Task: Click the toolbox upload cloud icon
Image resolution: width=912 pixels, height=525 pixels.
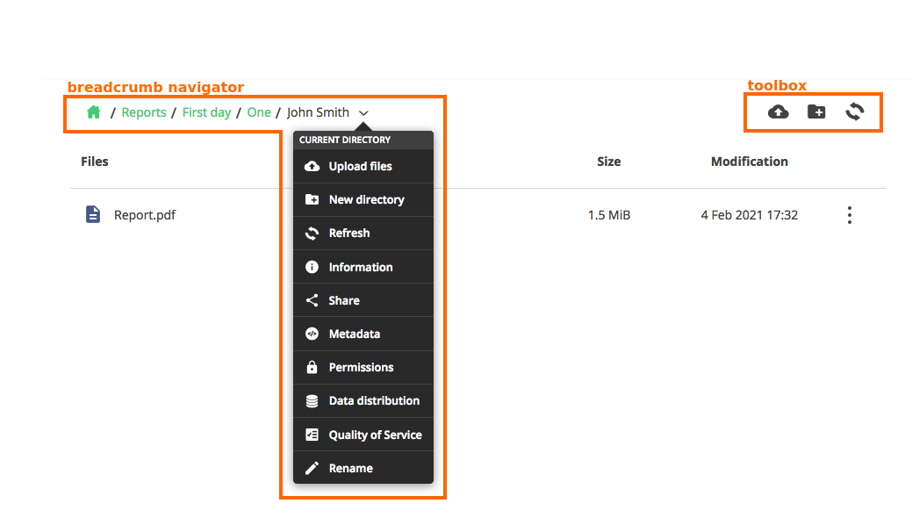Action: tap(778, 111)
